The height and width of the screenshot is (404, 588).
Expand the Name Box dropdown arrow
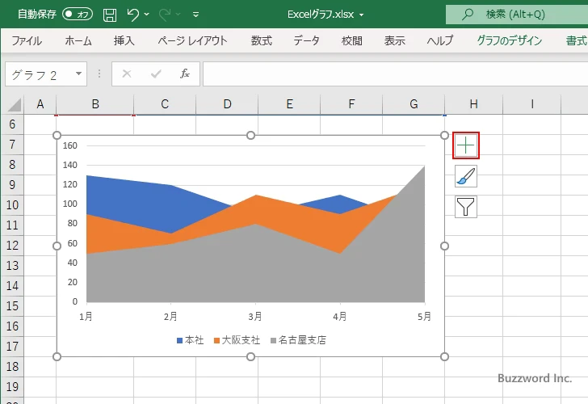pos(79,74)
